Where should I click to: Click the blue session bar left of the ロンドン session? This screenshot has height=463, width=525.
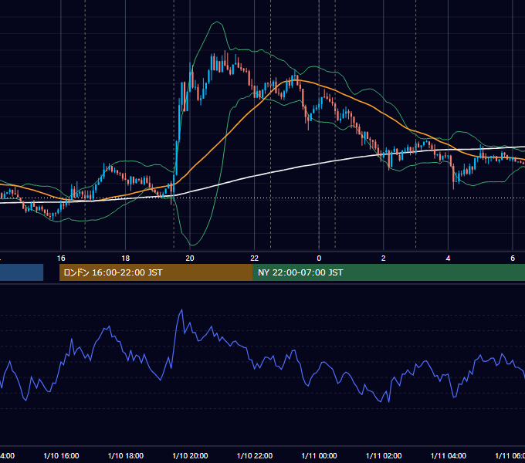pyautogui.click(x=22, y=272)
